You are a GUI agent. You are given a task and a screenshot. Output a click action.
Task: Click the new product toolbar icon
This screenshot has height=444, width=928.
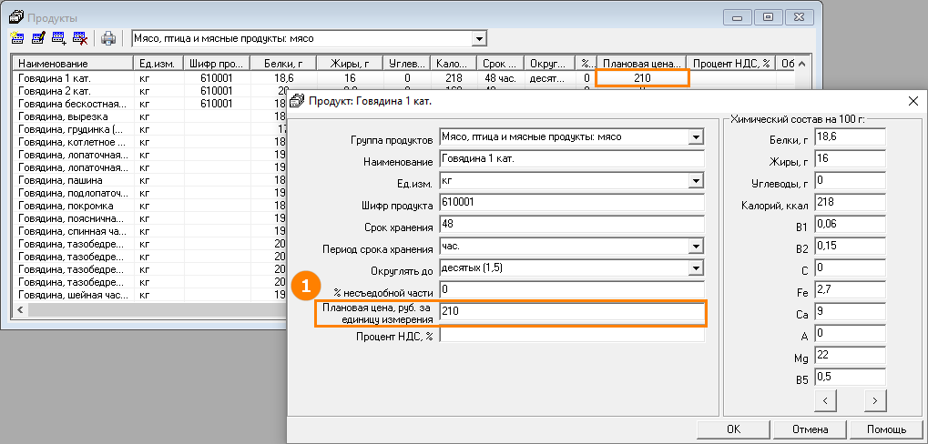[x=17, y=38]
